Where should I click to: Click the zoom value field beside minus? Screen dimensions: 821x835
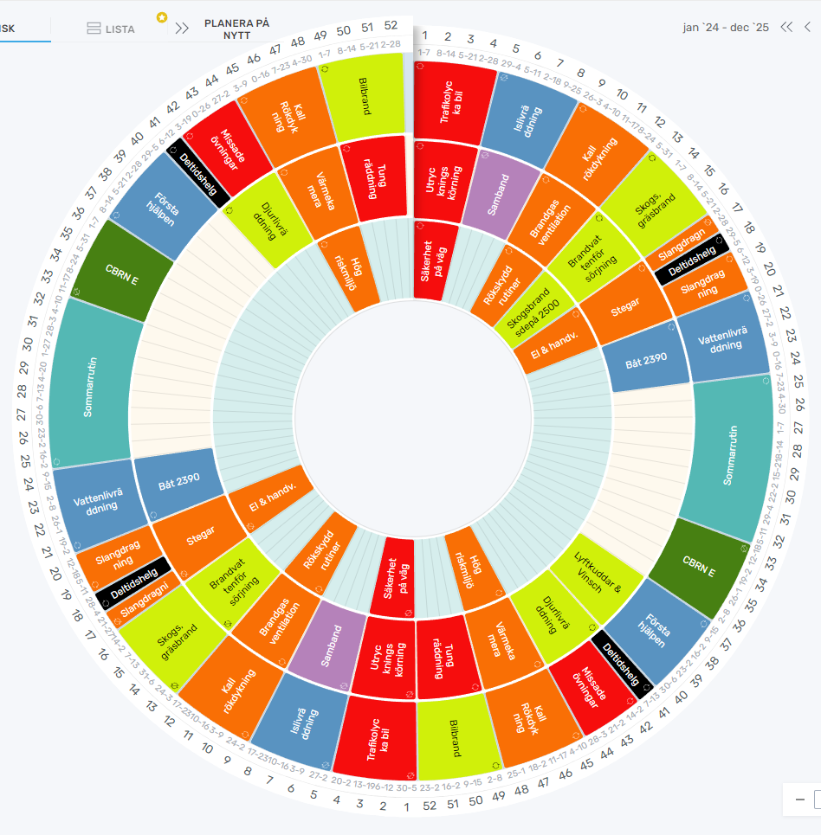(x=817, y=800)
